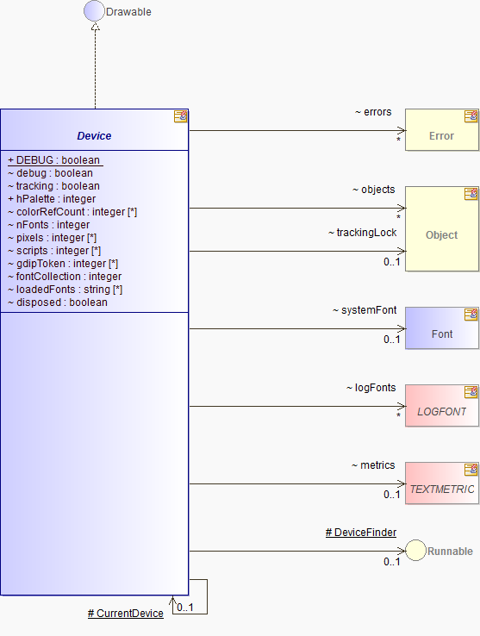Click the systemFont association label

point(365,310)
